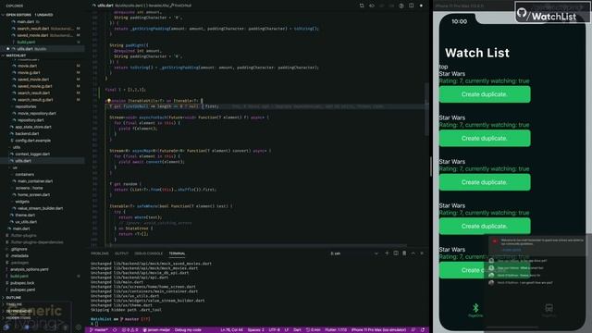Open pubspec.yaml in explorer

pyautogui.click(x=22, y=290)
